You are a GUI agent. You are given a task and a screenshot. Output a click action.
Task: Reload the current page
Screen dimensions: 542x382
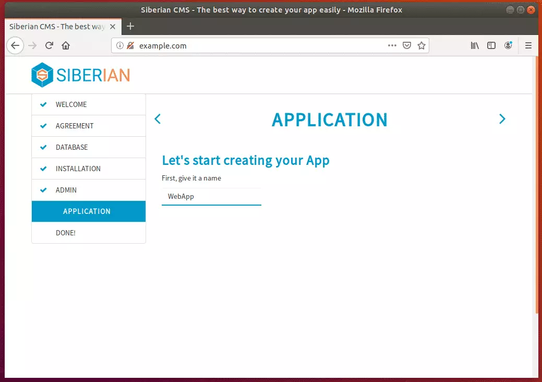[49, 45]
